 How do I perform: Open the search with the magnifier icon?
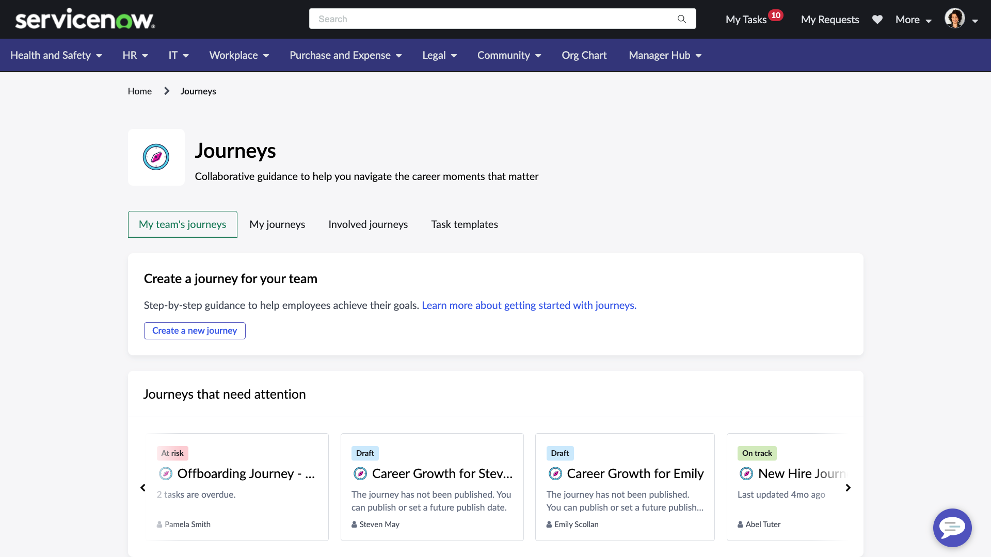coord(682,19)
